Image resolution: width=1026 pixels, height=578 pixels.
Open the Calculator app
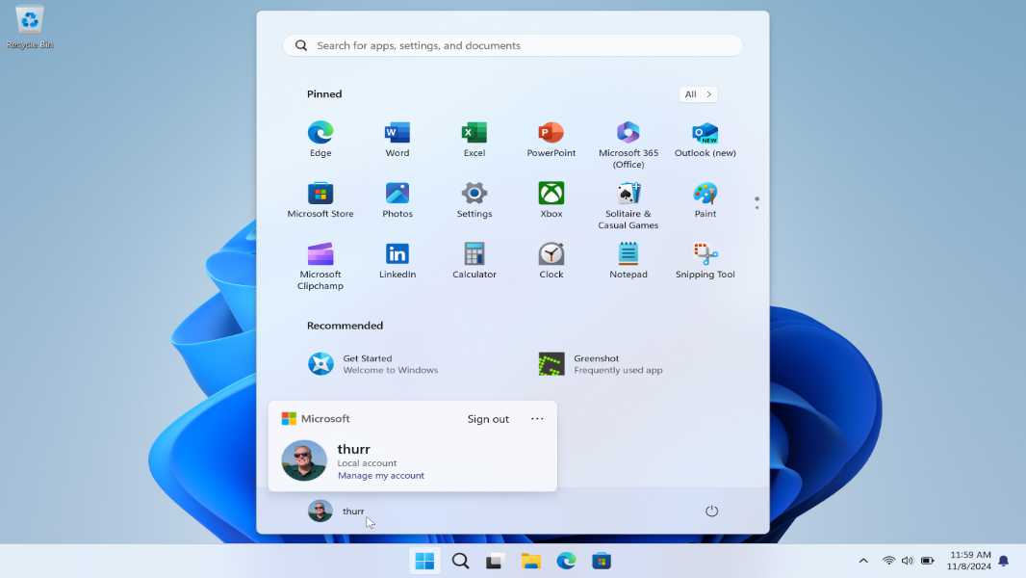pos(474,261)
